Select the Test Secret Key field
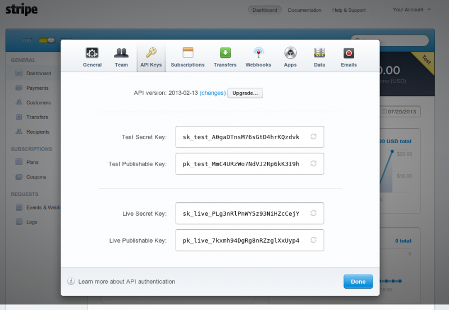The image size is (449, 310). (x=250, y=136)
